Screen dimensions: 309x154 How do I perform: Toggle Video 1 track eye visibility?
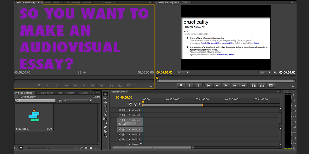coord(120,120)
